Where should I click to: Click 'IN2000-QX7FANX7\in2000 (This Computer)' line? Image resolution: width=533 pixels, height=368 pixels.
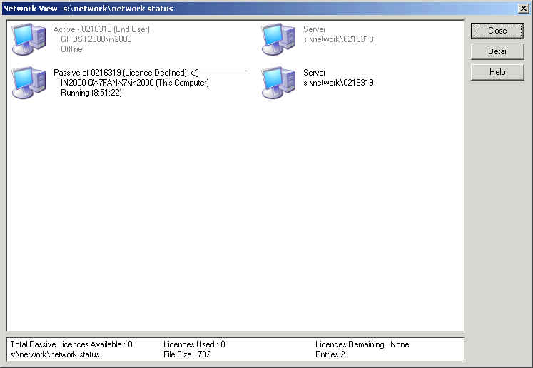click(x=135, y=83)
